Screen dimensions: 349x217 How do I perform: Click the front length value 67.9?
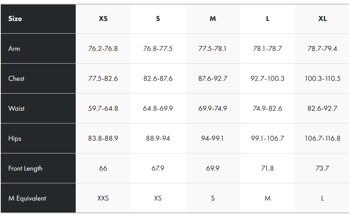[x=158, y=168]
